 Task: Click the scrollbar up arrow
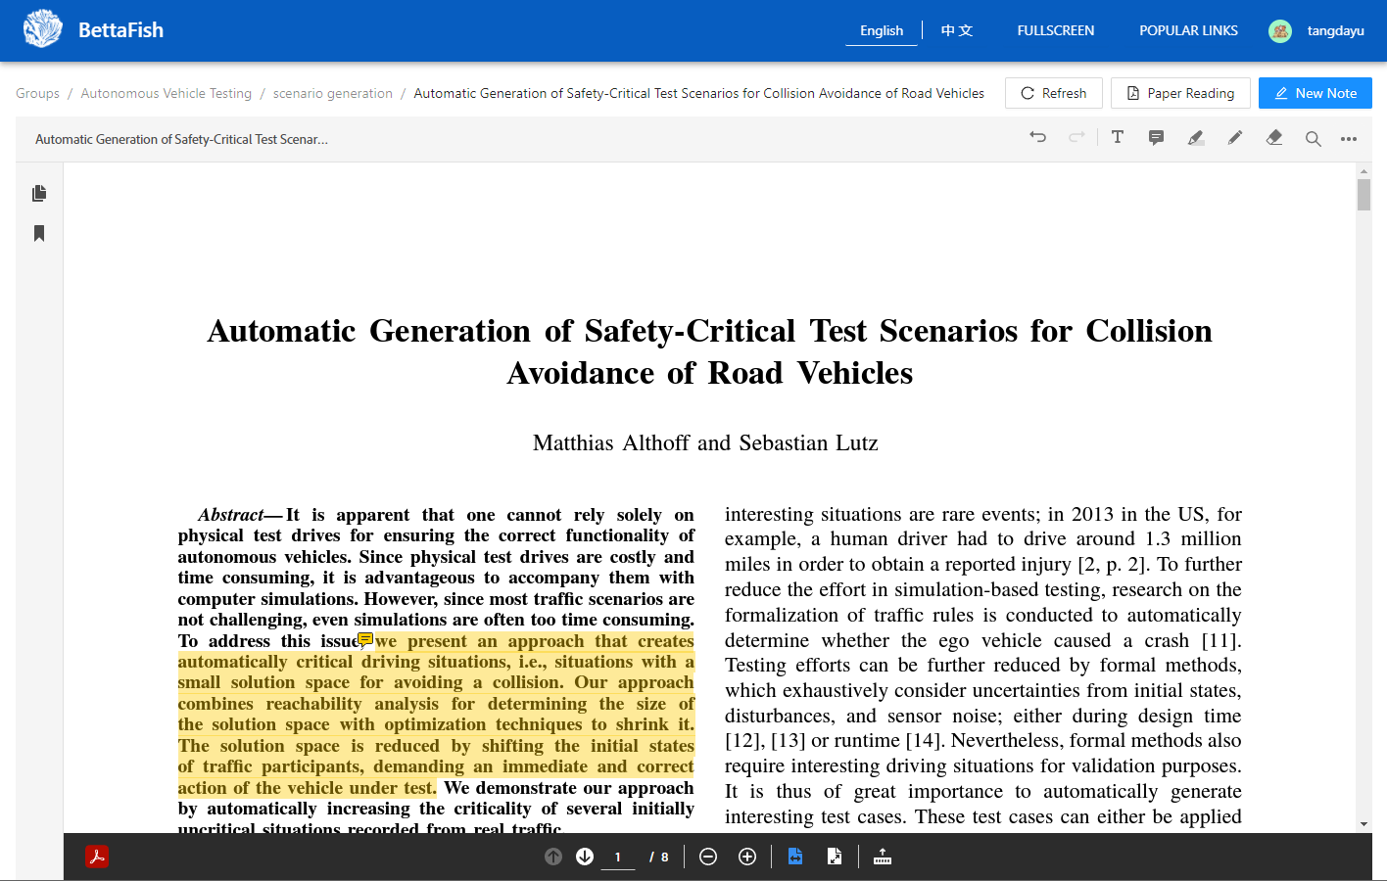pos(1363,171)
